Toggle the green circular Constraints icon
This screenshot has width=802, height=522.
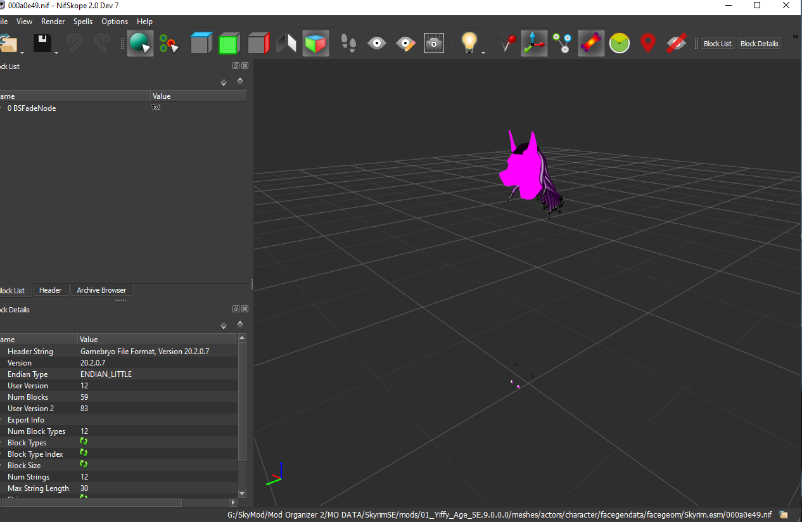coord(620,43)
